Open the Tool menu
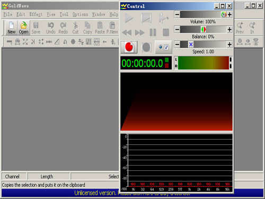The image size is (265, 199). [64, 14]
